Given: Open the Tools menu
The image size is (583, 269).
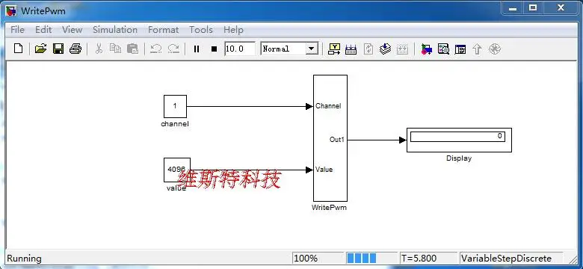Looking at the screenshot, I should click(x=201, y=30).
